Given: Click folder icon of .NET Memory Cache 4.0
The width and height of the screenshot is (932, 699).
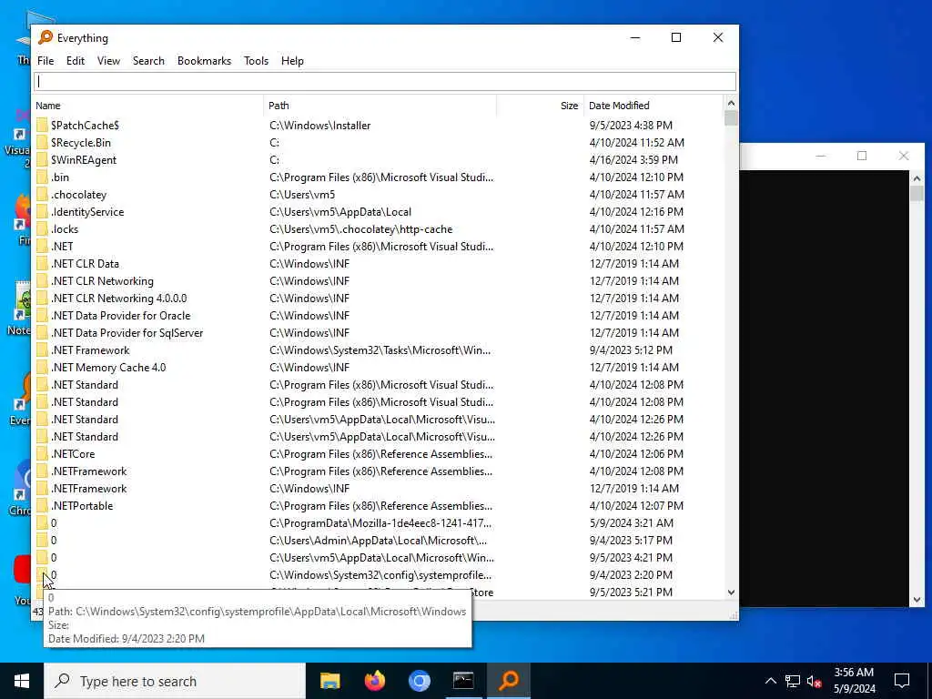Looking at the screenshot, I should click(42, 368).
